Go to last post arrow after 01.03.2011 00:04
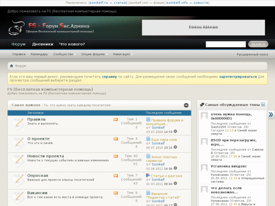 tap(175, 183)
